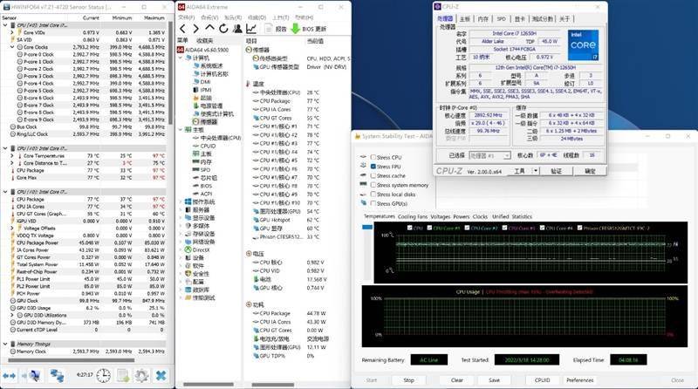Collapse the Core Clocks group in HWiNFO
This screenshot has width=698, height=389.
[x=12, y=47]
